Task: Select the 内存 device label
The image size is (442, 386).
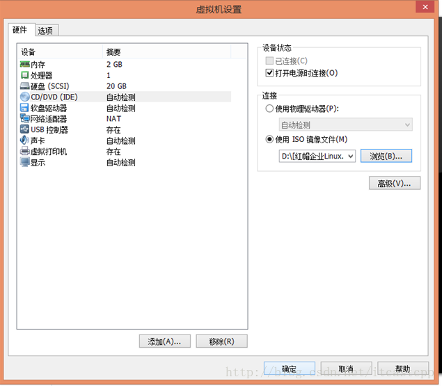Action: point(38,65)
